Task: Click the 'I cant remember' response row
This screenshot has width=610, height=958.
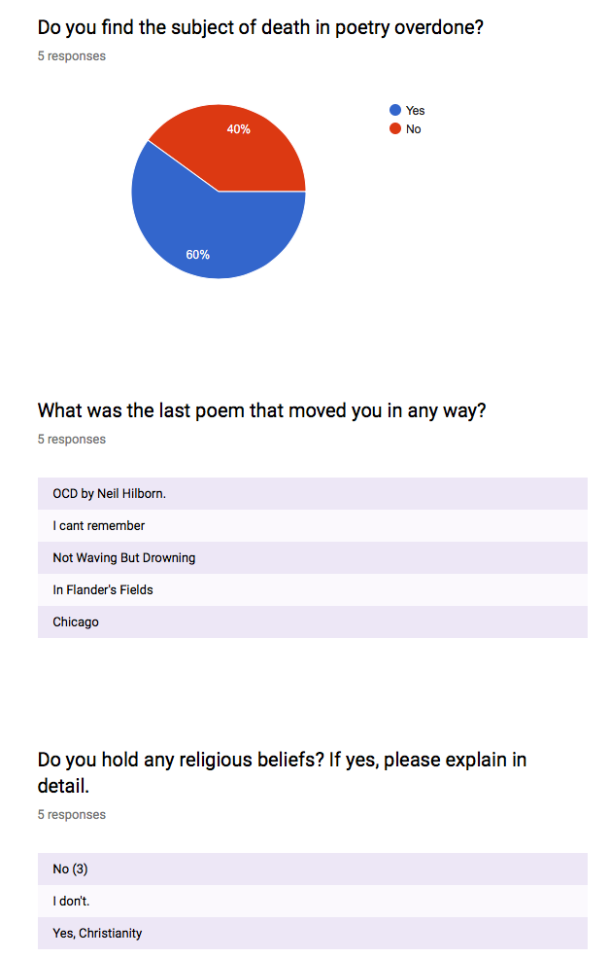Action: coord(99,525)
